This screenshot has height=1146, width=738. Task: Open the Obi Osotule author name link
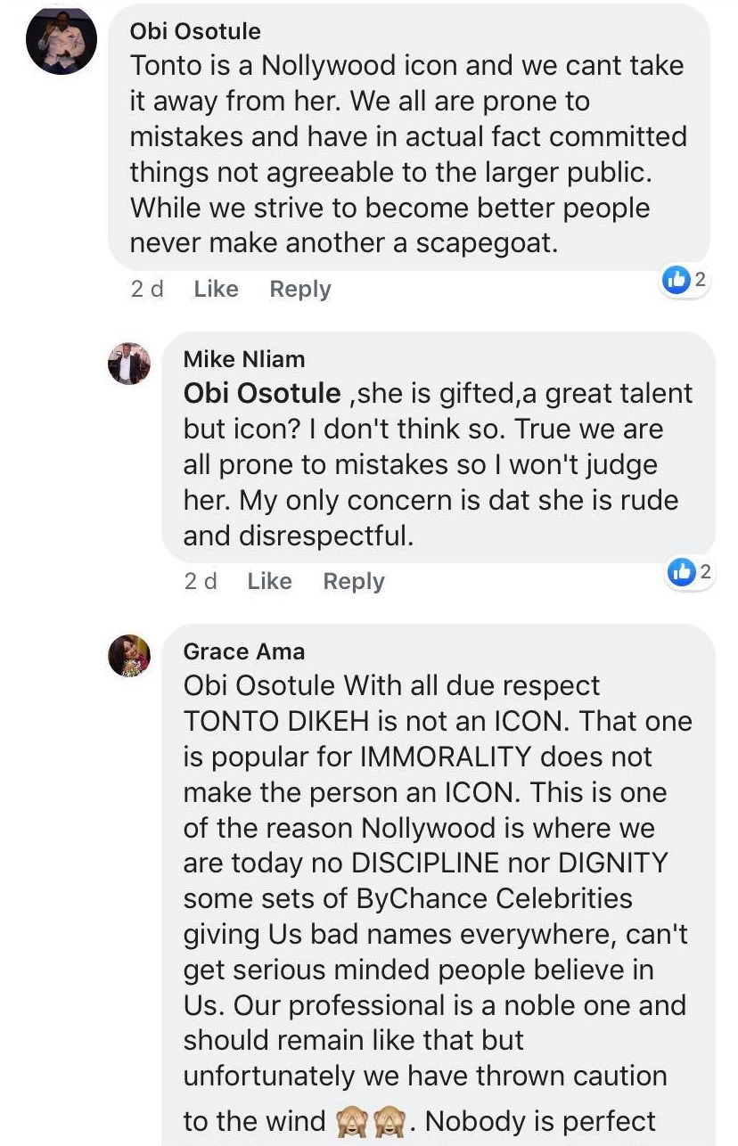pos(195,31)
